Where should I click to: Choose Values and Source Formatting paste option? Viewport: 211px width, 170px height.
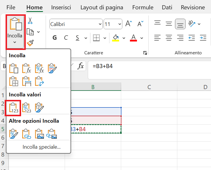pyautogui.click(x=40, y=107)
